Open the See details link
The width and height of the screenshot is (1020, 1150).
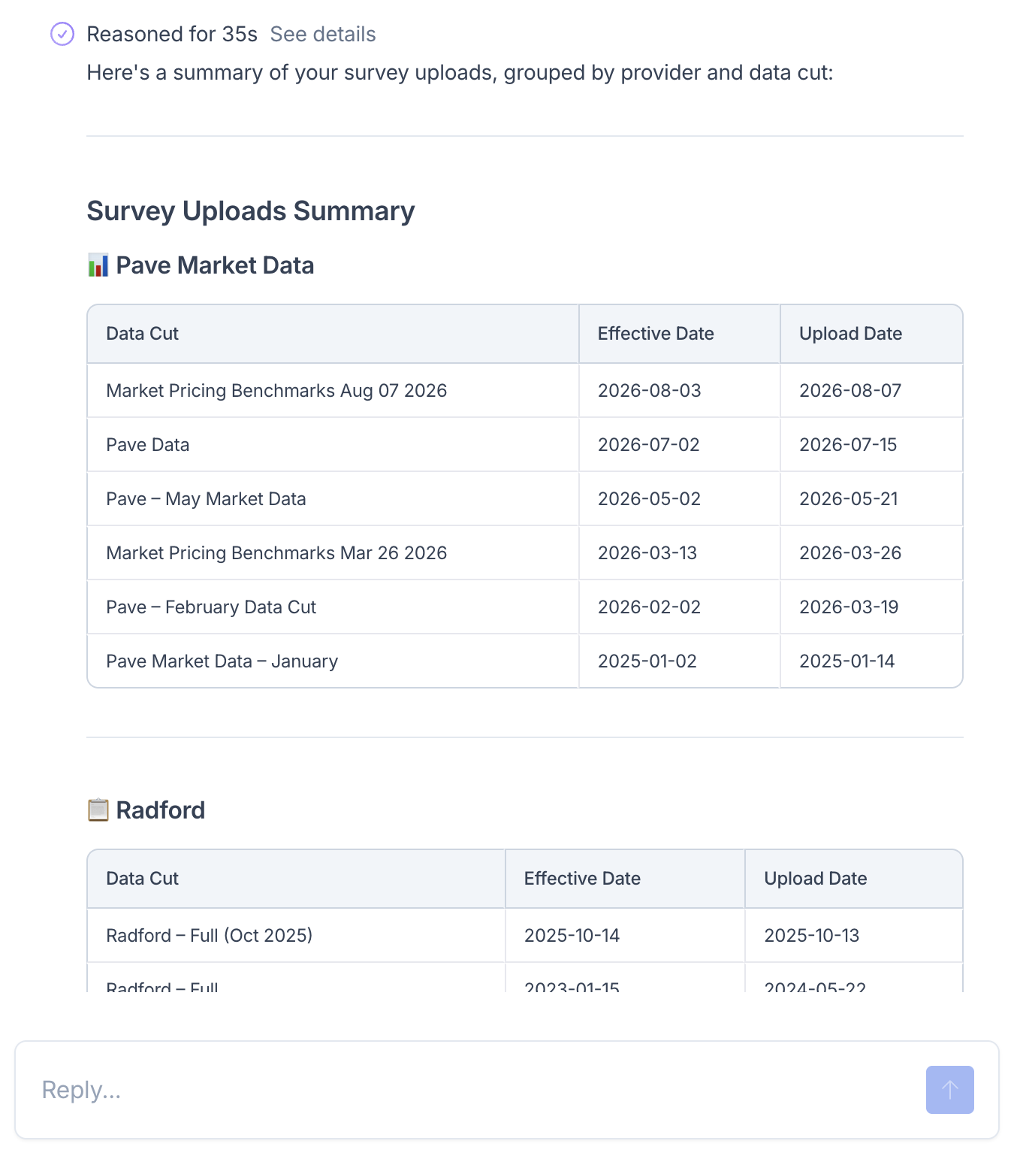point(323,34)
